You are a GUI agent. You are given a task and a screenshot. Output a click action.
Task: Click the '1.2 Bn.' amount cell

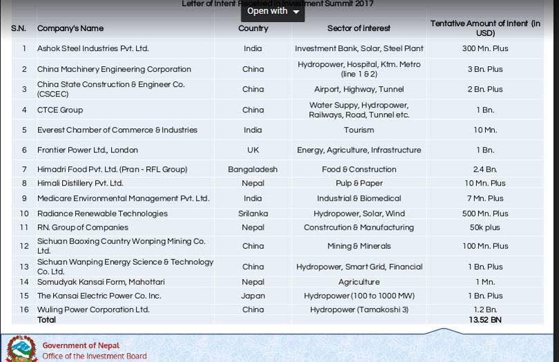point(485,310)
